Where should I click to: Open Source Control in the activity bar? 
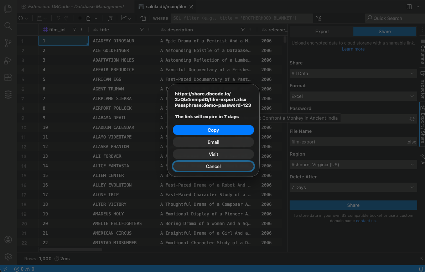(8, 43)
